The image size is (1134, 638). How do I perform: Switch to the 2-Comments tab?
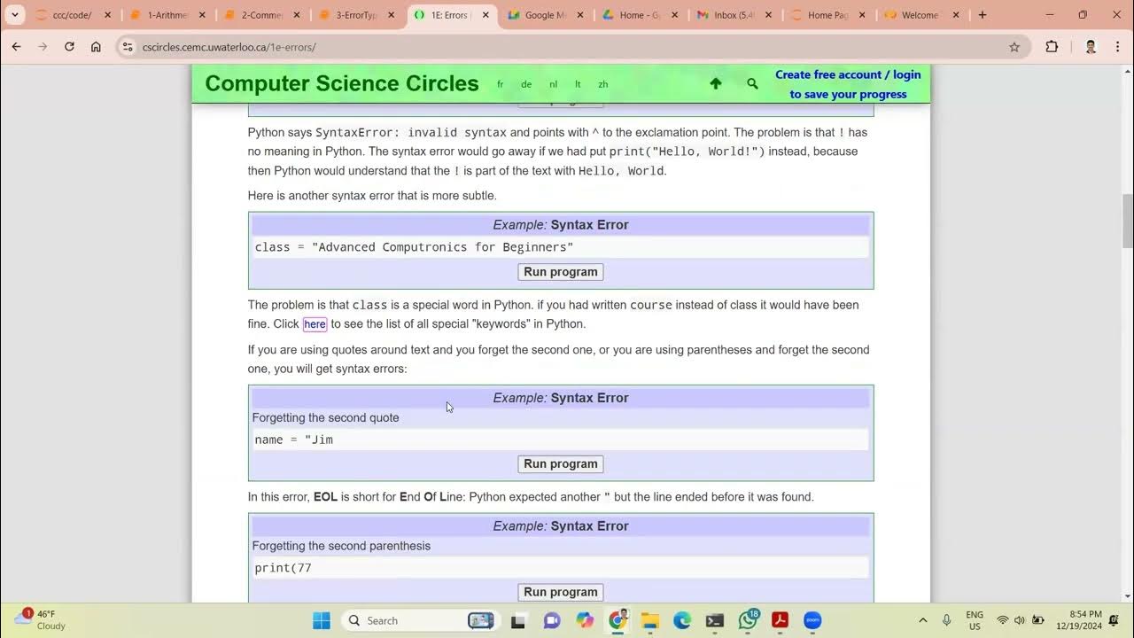[261, 15]
